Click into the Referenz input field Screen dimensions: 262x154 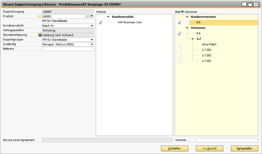[x=68, y=49]
